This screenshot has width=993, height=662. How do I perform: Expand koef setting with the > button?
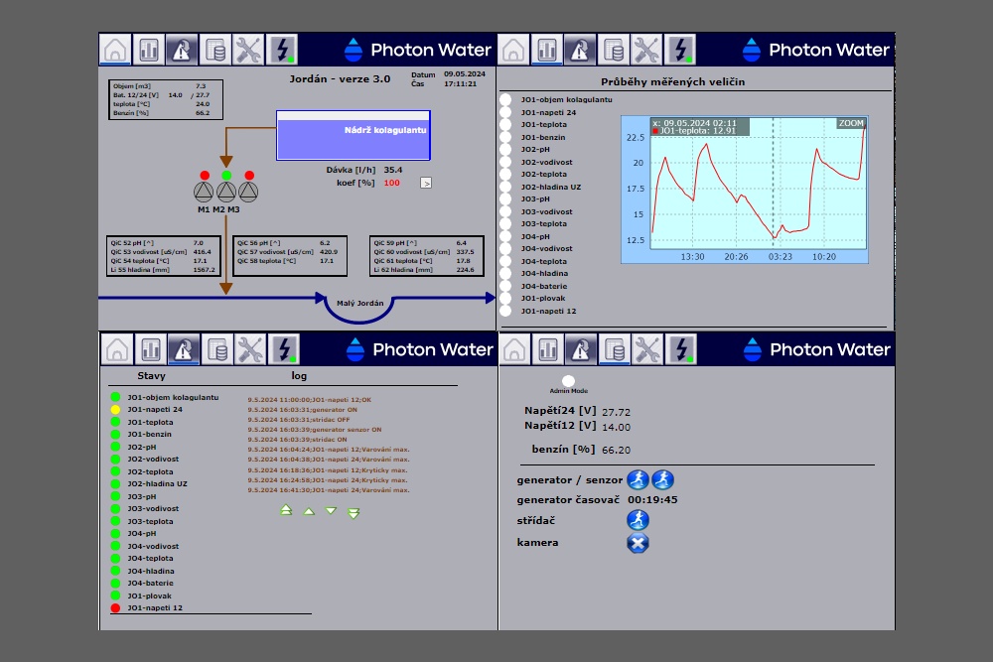[x=426, y=183]
